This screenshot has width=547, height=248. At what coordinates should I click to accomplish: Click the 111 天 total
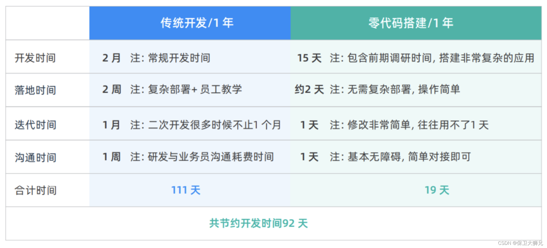[186, 190]
